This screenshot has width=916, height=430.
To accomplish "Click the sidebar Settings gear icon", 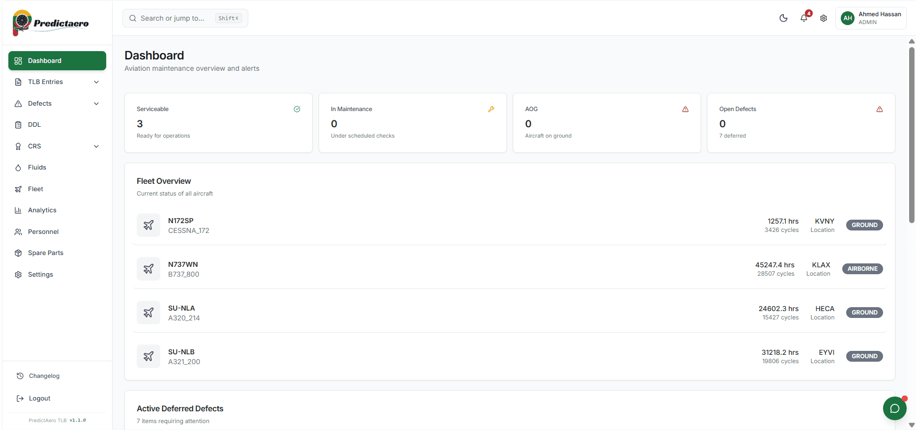I will (18, 274).
